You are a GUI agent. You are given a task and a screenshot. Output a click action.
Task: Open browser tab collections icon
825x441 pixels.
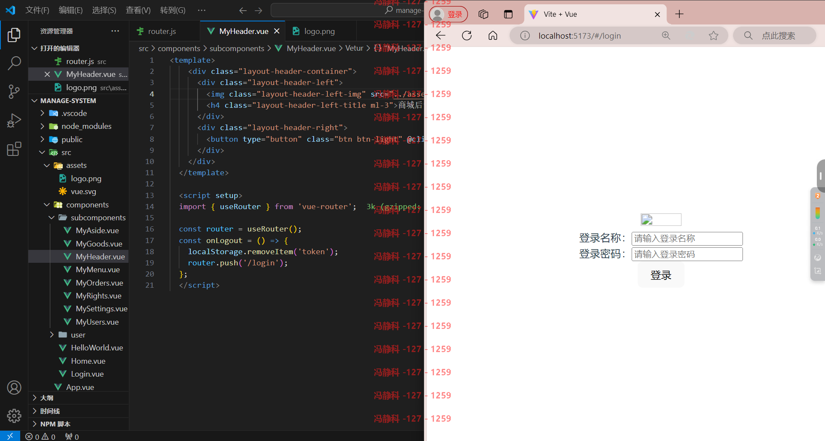coord(483,14)
